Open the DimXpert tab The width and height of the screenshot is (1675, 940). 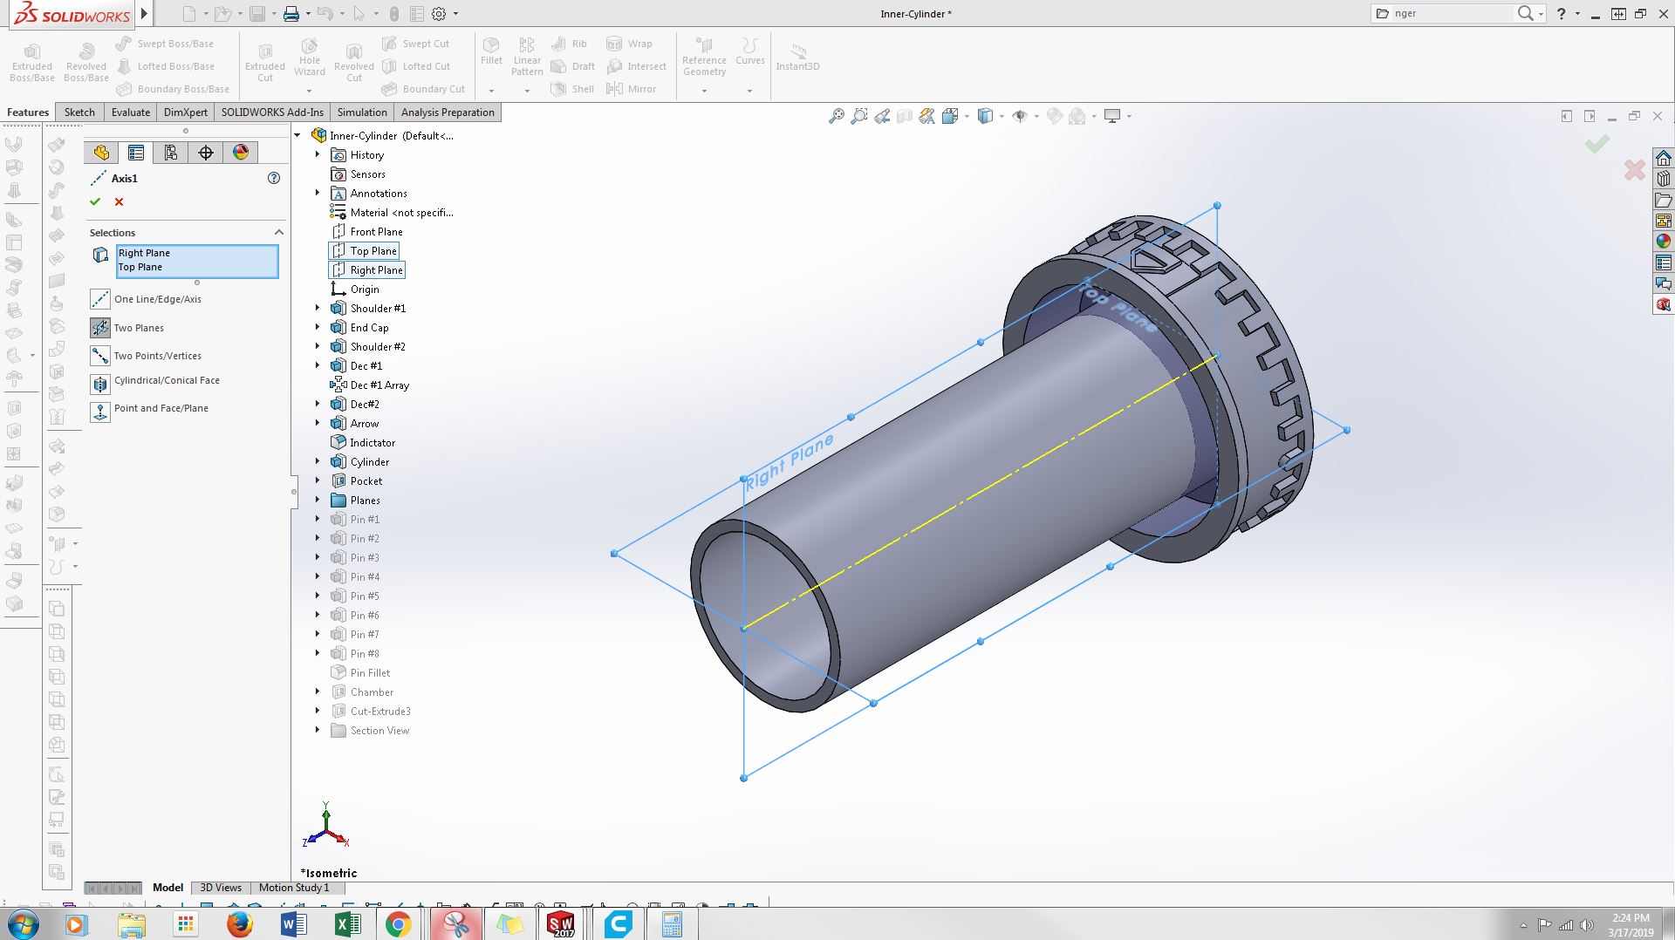pyautogui.click(x=186, y=112)
